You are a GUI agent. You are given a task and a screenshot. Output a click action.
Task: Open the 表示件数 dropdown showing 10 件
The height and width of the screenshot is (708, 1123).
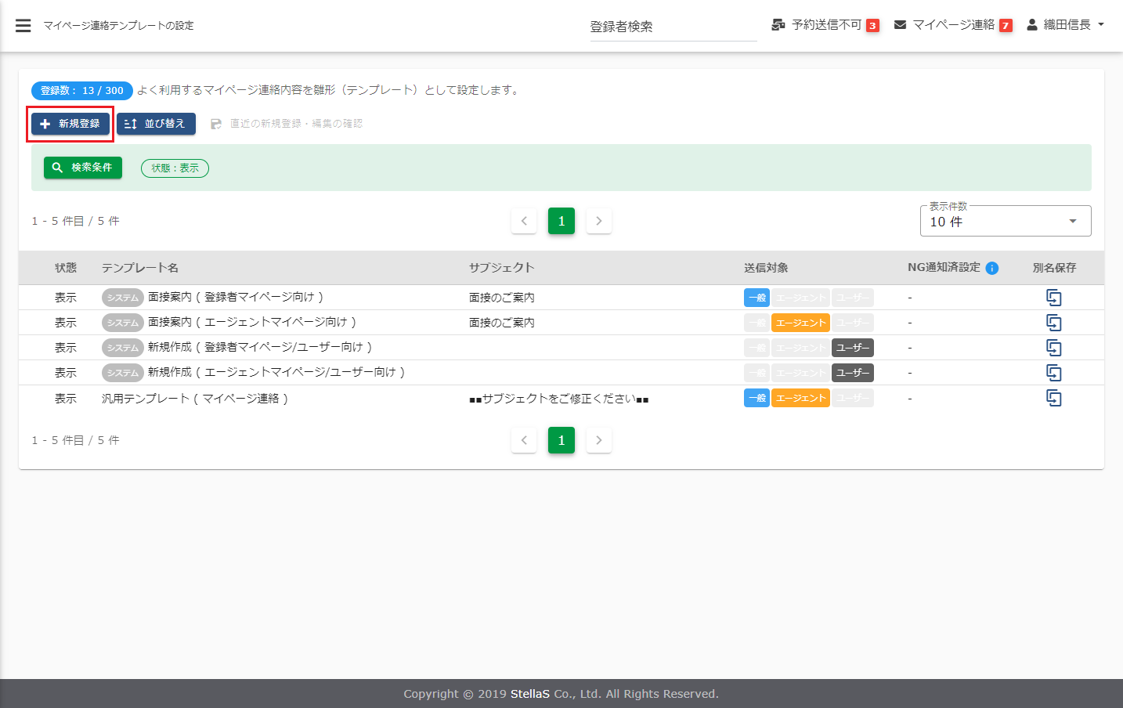(x=1005, y=222)
